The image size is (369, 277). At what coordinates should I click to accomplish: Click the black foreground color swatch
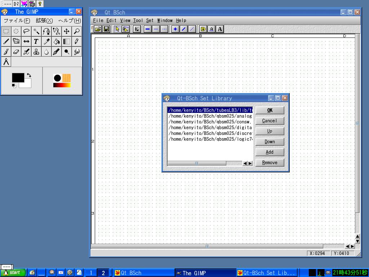17,78
